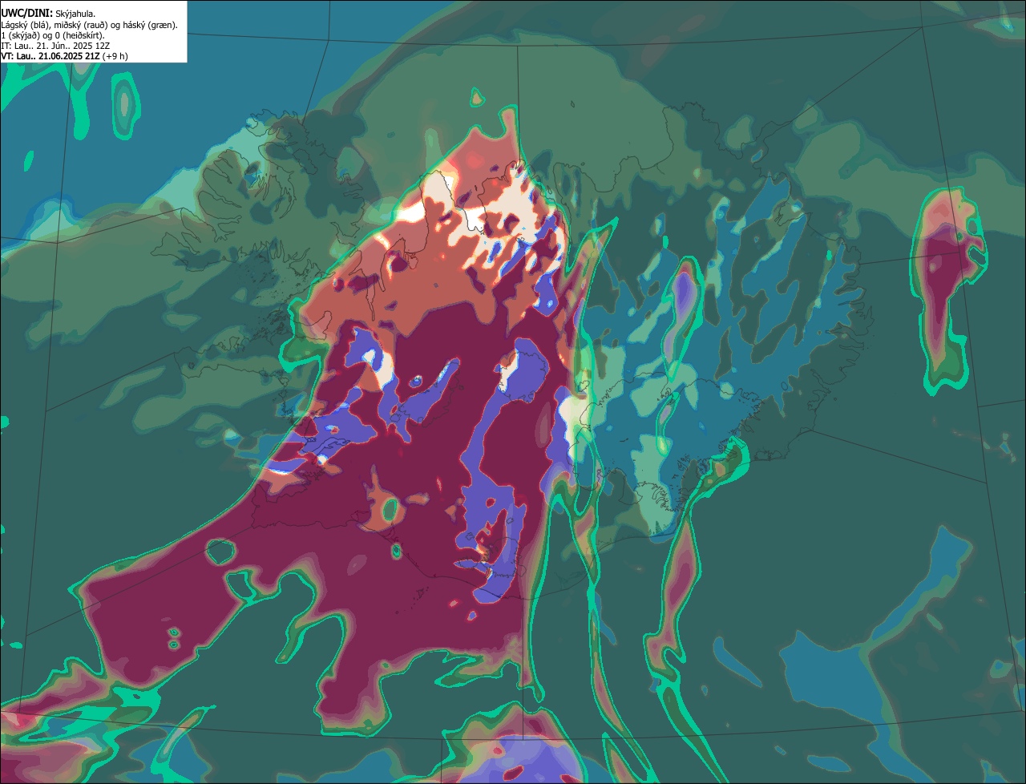Click the "Lágský (blá), miðský (rauð)" legend line
Screen dimensions: 1026x784
coord(90,25)
